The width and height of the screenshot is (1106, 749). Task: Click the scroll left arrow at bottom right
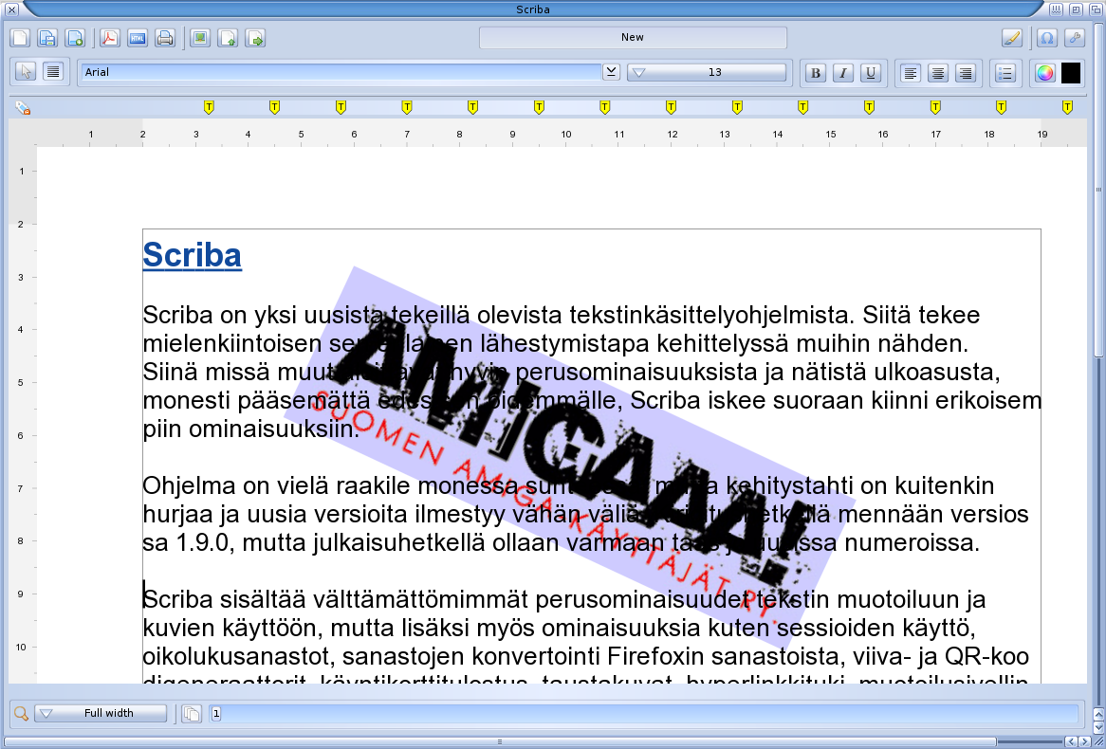pos(1071,742)
